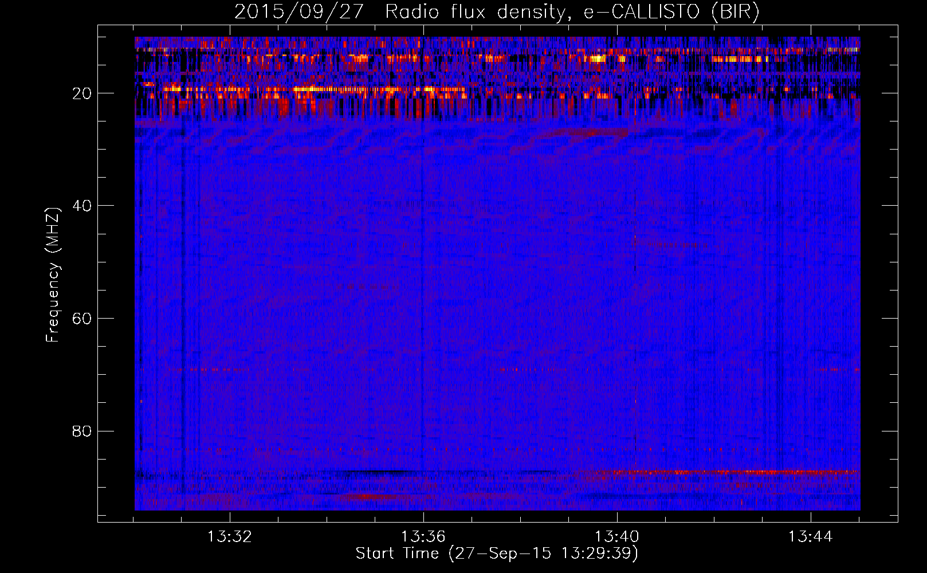The image size is (927, 573).
Task: Click the 13:40 time tick label
Action: click(617, 537)
